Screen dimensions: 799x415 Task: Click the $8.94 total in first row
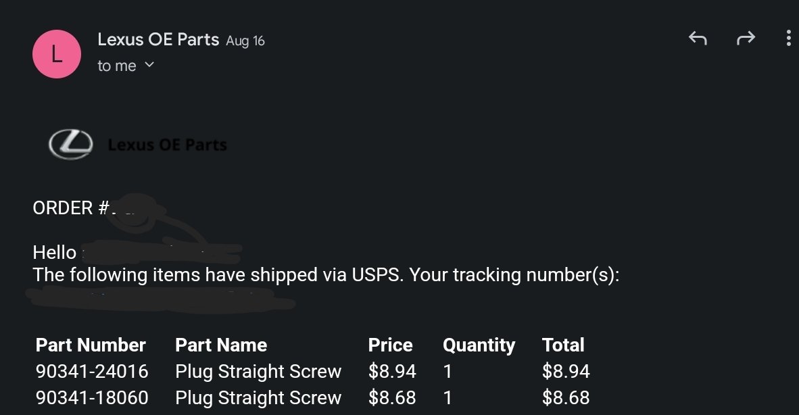pos(566,371)
